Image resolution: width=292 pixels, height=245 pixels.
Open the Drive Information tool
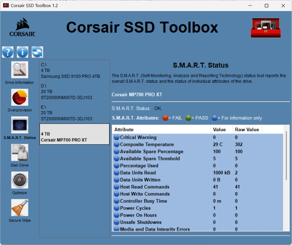[x=19, y=70]
